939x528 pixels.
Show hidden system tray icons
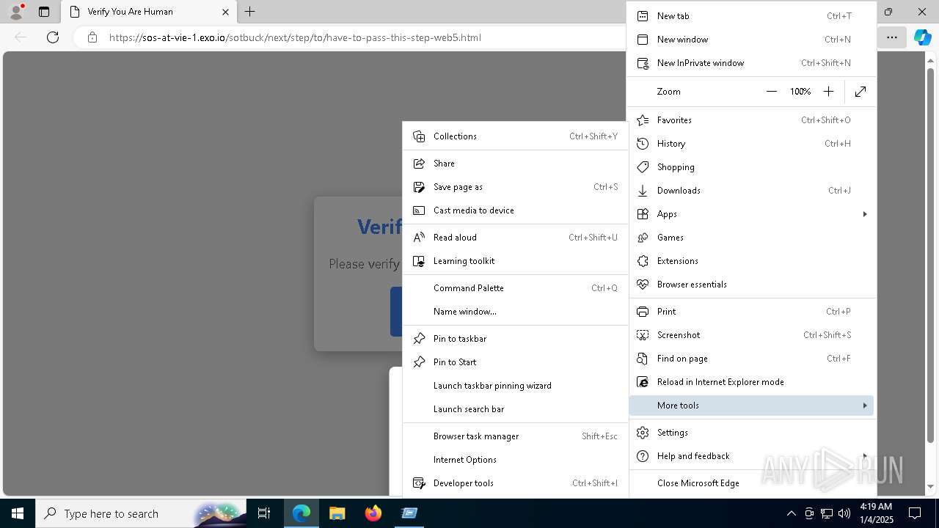(x=792, y=513)
